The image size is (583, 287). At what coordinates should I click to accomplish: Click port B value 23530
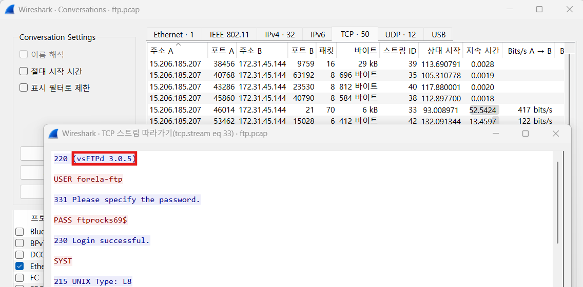[x=304, y=87]
